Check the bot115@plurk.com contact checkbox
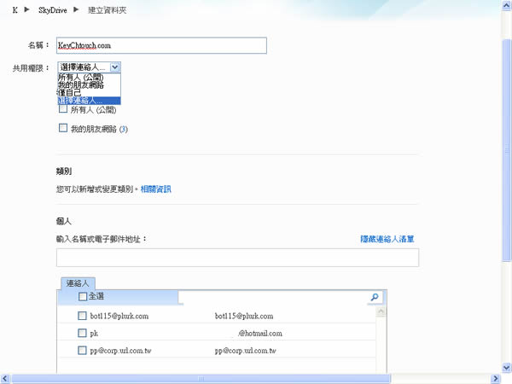The height and width of the screenshot is (384, 512). [82, 316]
